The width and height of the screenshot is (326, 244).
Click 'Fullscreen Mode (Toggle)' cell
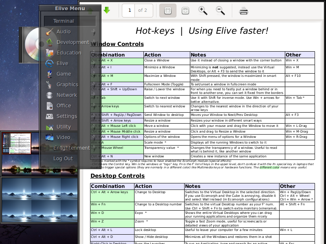[x=167, y=84]
